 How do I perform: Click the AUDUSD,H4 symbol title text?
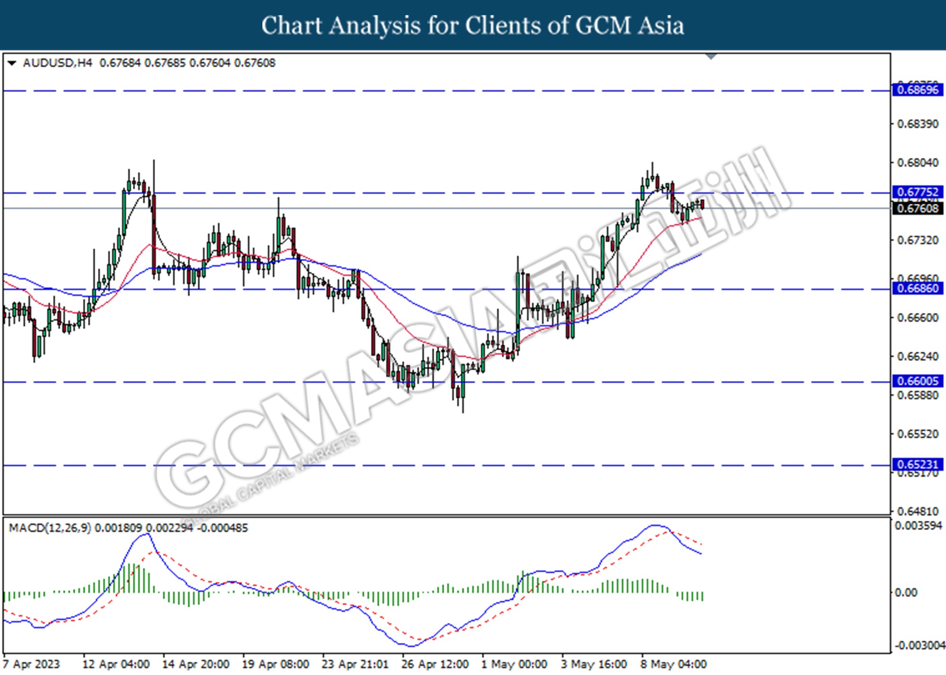[58, 63]
